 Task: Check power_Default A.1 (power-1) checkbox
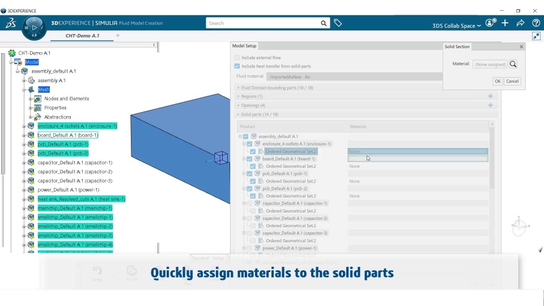click(x=249, y=248)
